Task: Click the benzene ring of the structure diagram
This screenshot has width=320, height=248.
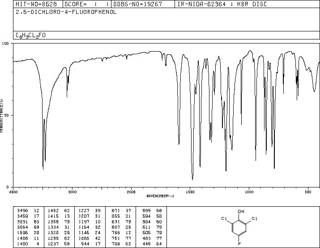Action: 239,228
